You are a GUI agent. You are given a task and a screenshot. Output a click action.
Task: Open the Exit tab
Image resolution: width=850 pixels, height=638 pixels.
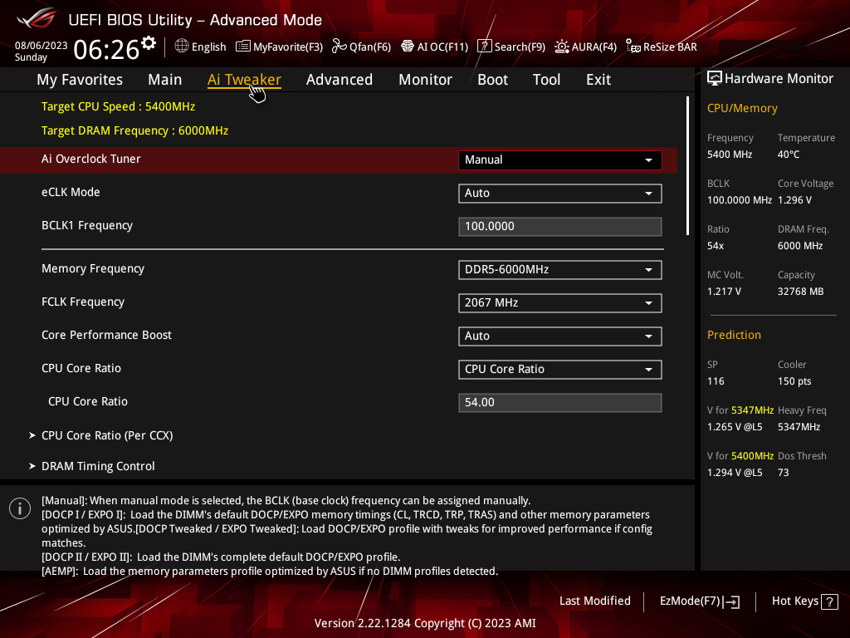(598, 79)
